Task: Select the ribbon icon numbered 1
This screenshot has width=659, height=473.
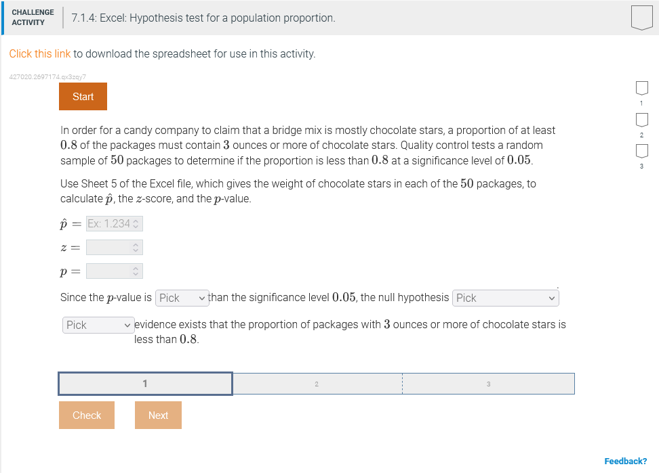Action: tap(641, 87)
